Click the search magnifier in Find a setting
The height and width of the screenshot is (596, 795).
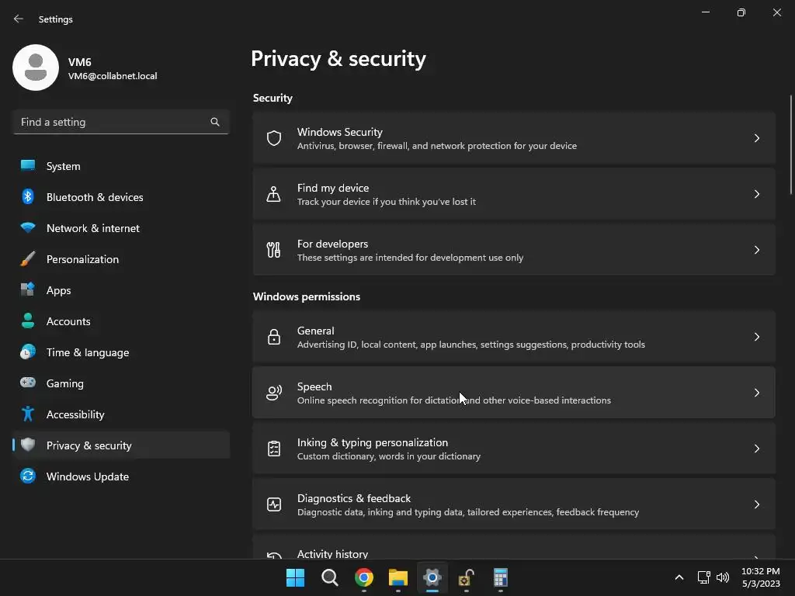(x=215, y=122)
